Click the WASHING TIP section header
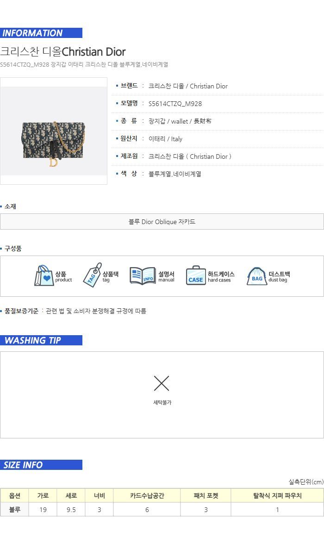The image size is (324, 556). coord(41,340)
